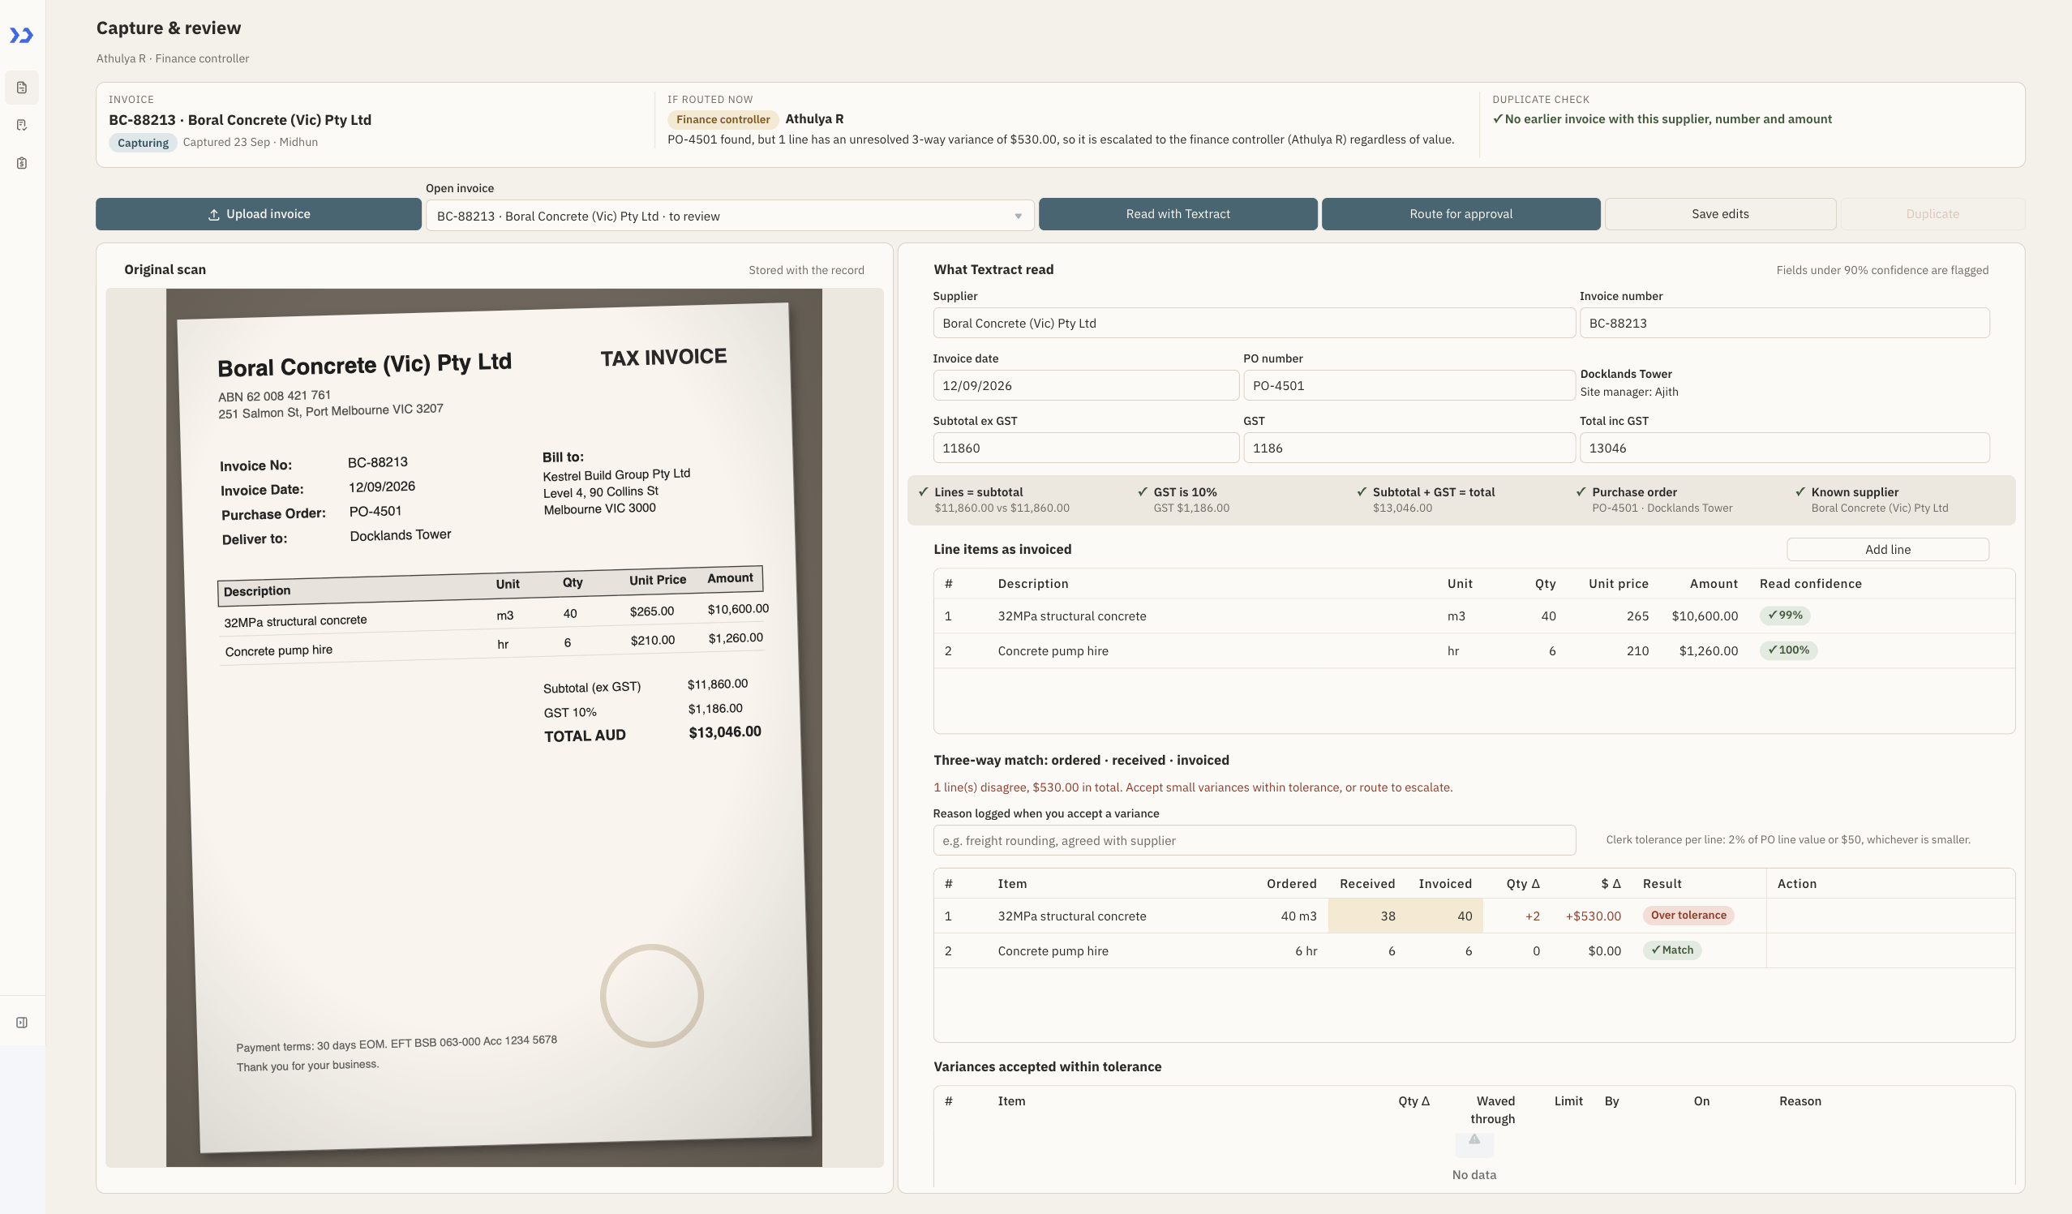2072x1214 pixels.
Task: Expand the Open invoice dropdown
Action: (729, 216)
